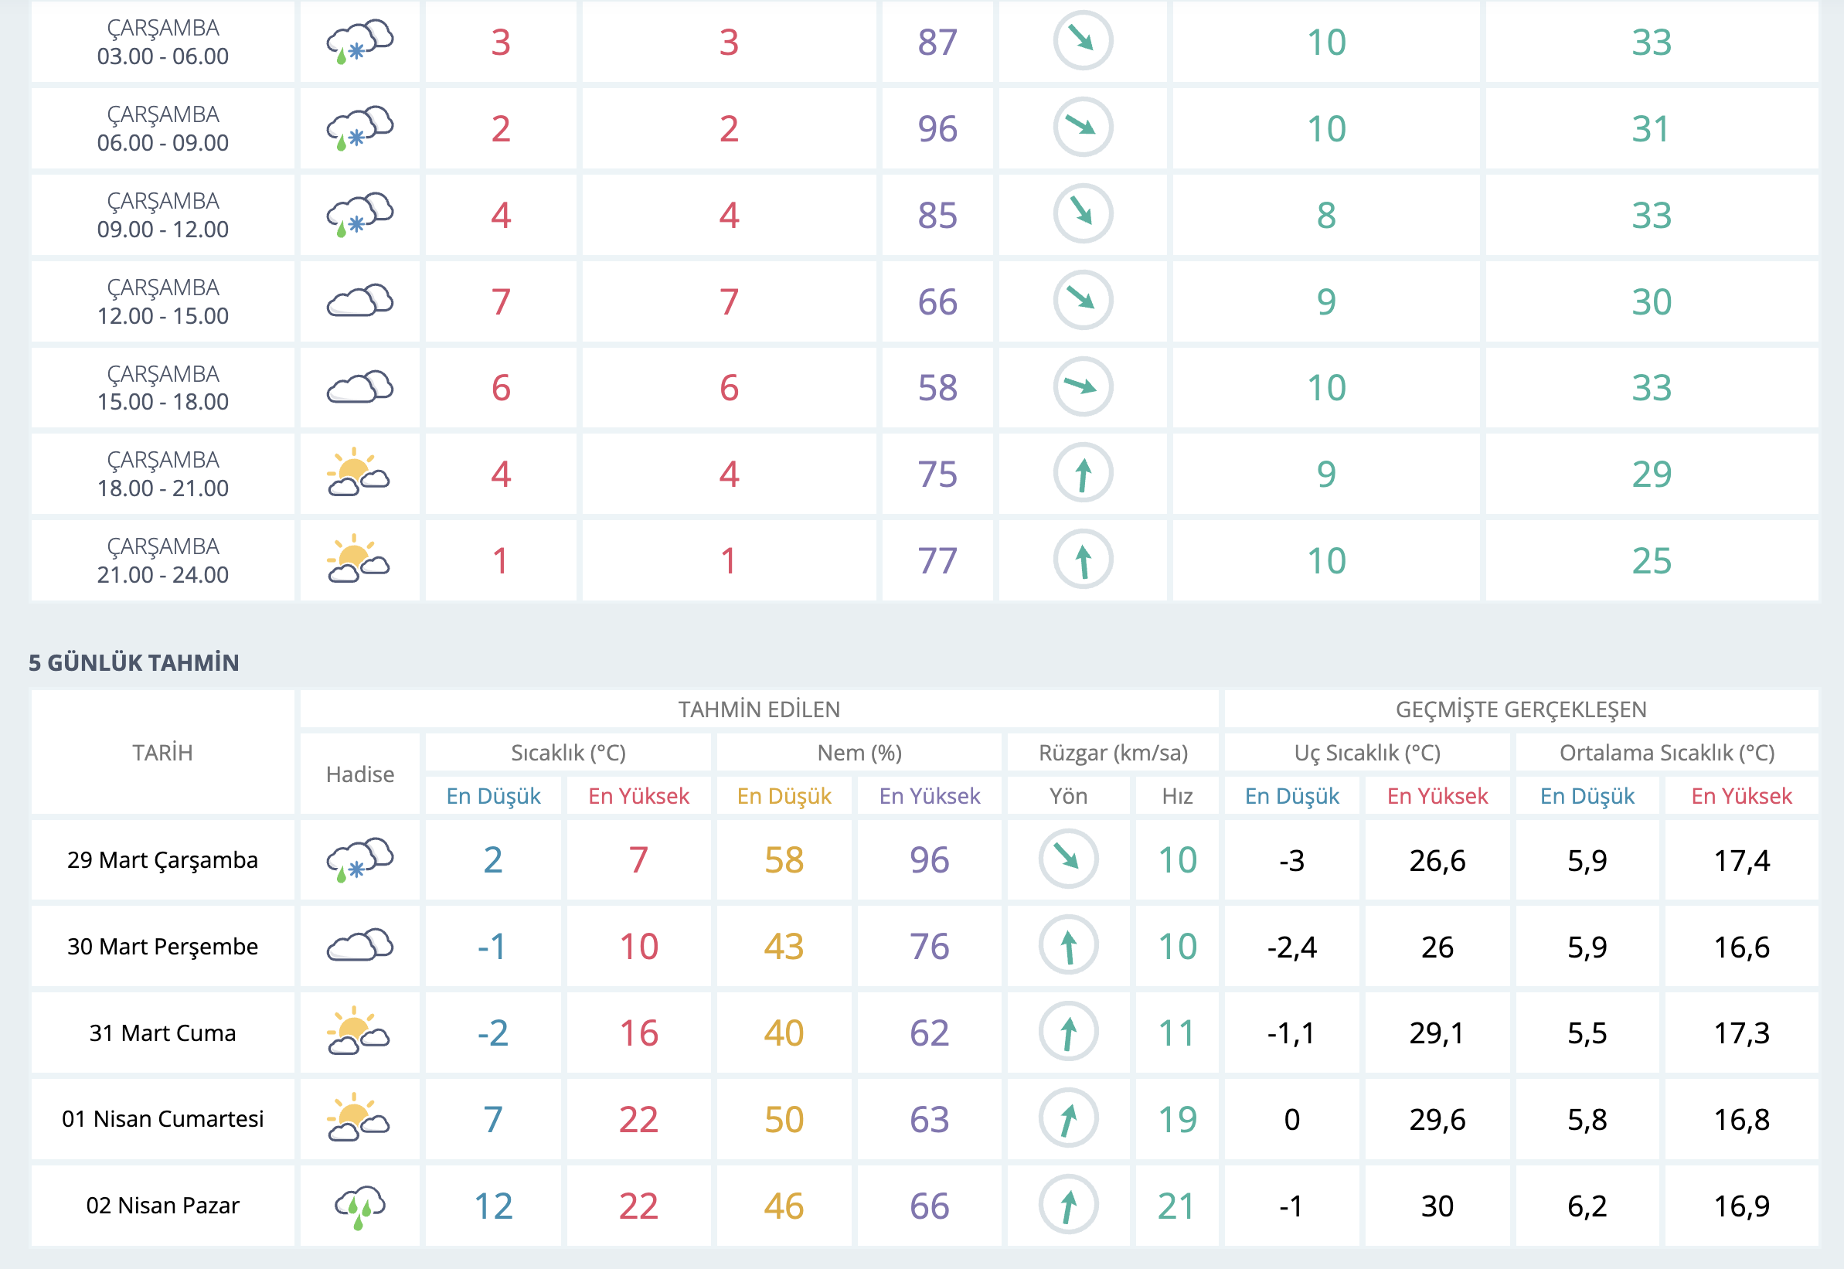Click wind direction icon for 29 Mart Çarşamba
The width and height of the screenshot is (1844, 1269).
tap(1068, 859)
